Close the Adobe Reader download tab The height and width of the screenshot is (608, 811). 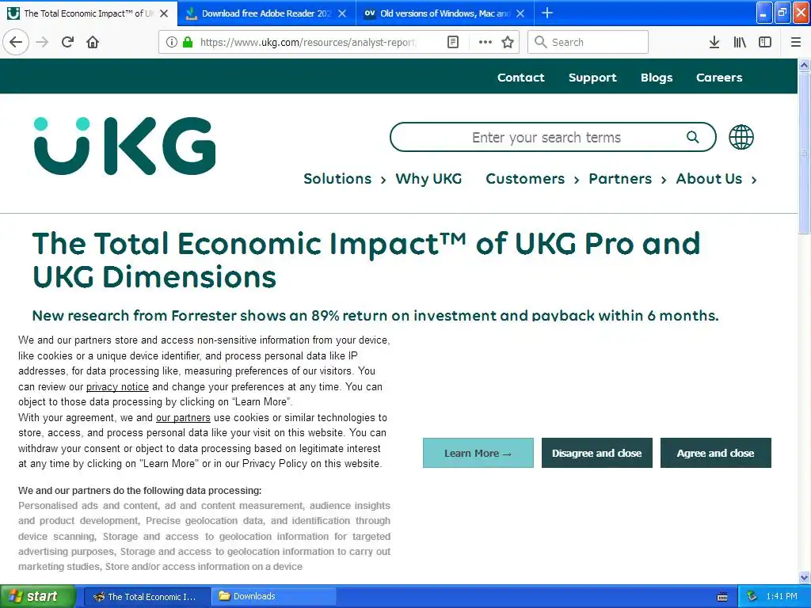coord(342,13)
